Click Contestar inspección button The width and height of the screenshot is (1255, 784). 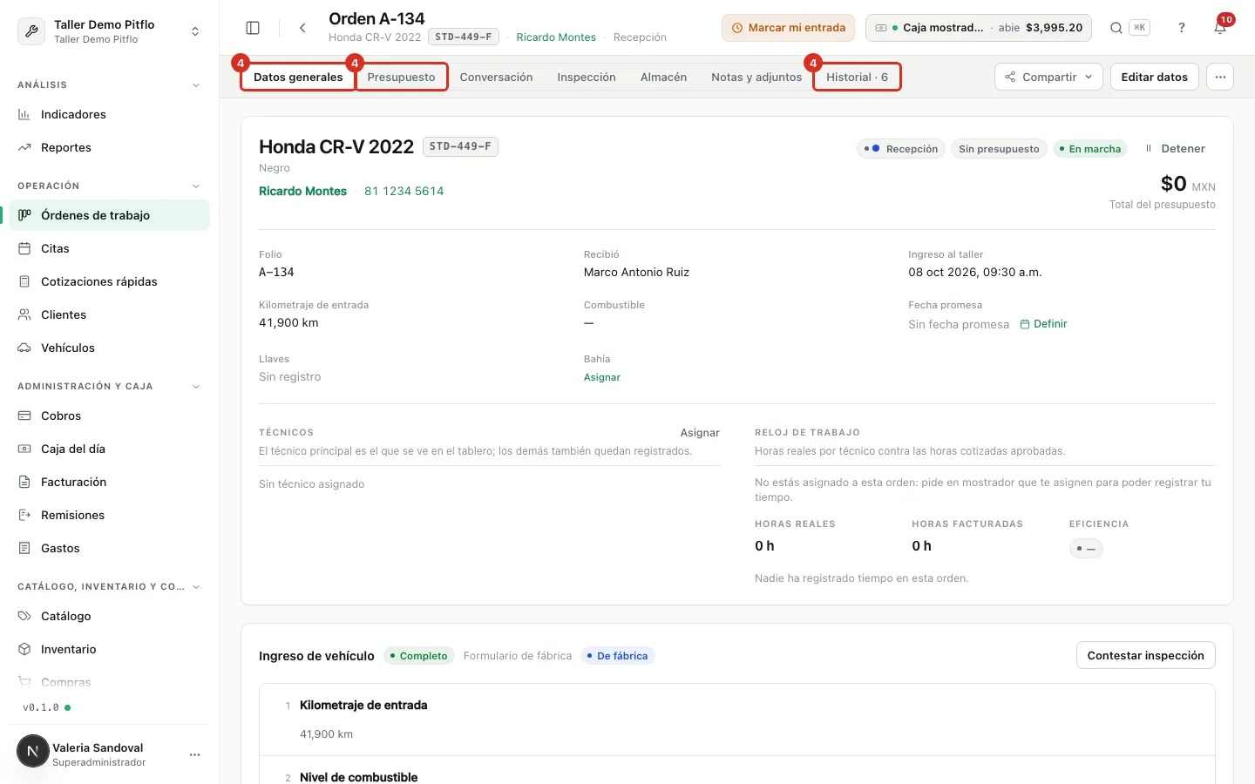pos(1145,655)
